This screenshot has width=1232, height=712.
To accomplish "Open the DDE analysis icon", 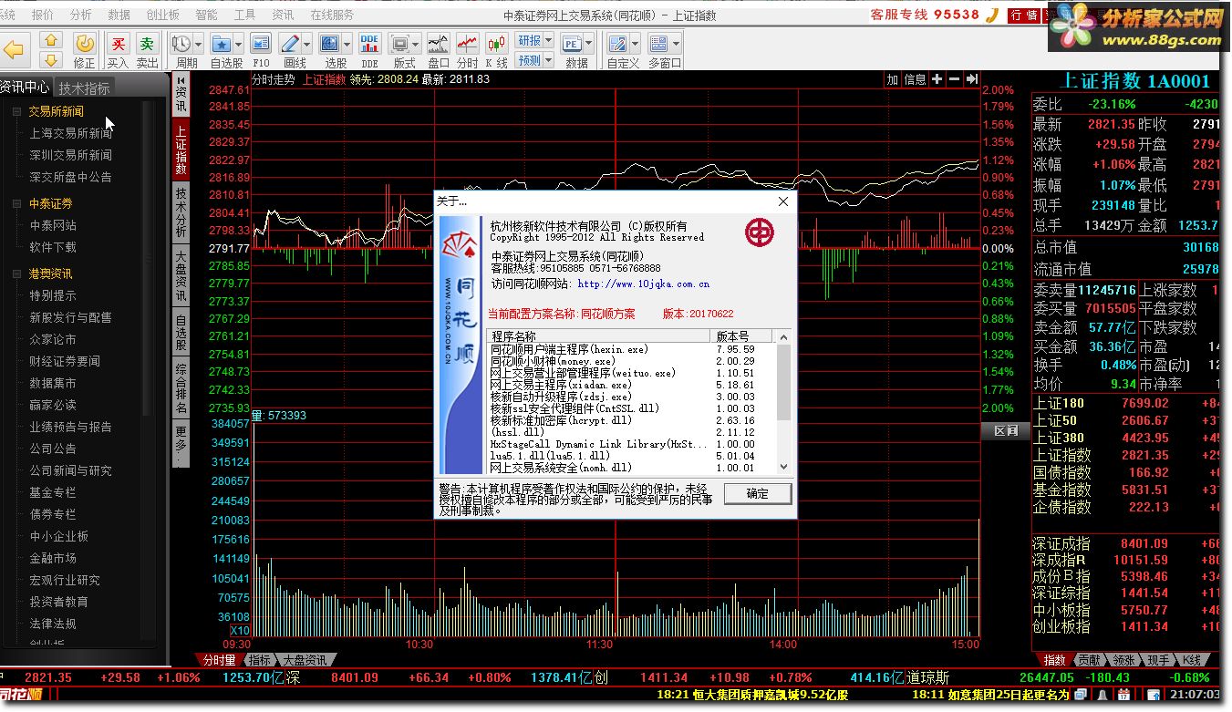I will pyautogui.click(x=369, y=44).
